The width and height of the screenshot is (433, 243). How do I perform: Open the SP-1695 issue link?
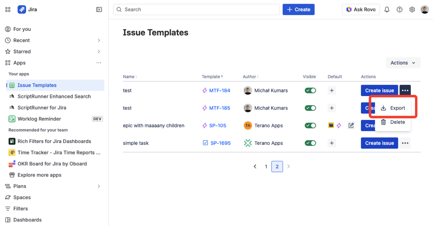(221, 143)
